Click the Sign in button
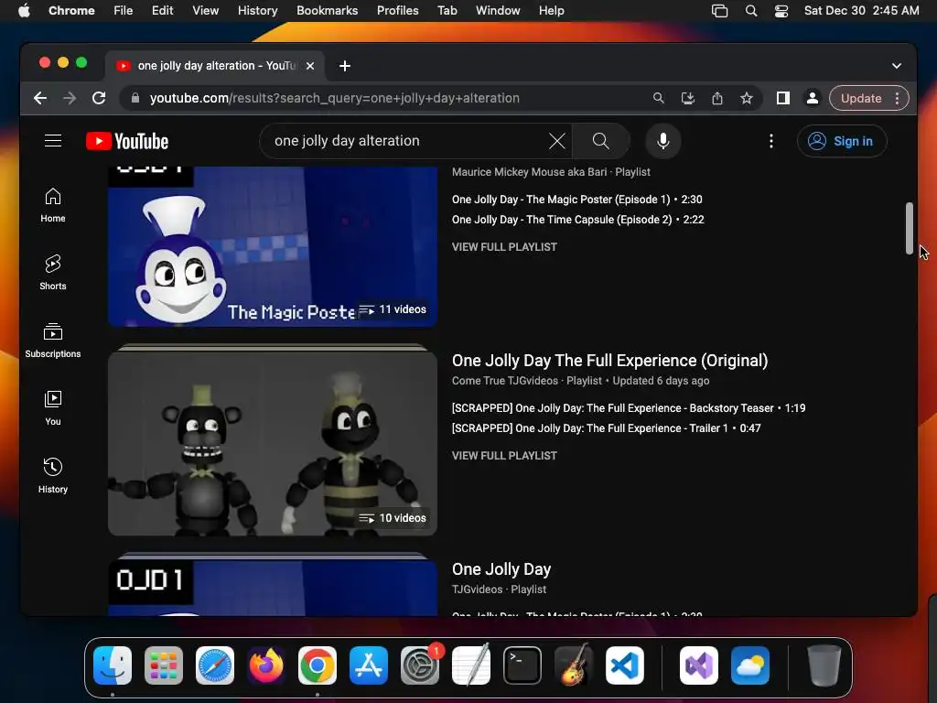This screenshot has width=937, height=703. pyautogui.click(x=842, y=141)
